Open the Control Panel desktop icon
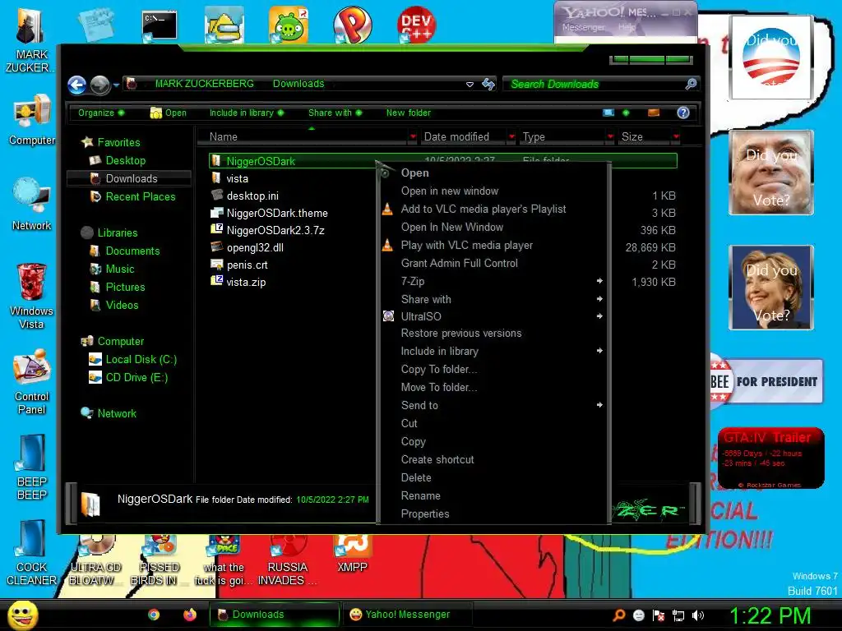 tap(32, 381)
